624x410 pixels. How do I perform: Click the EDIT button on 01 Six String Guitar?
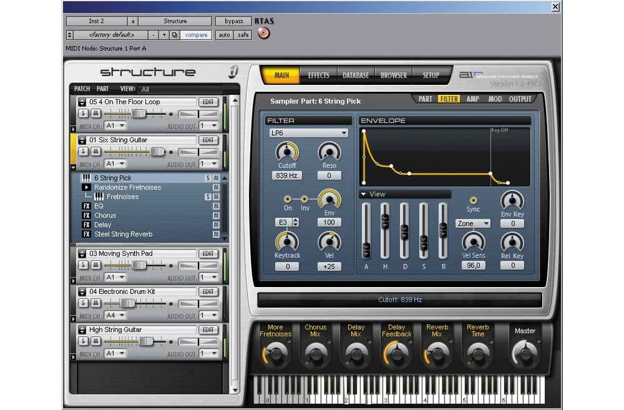[208, 140]
